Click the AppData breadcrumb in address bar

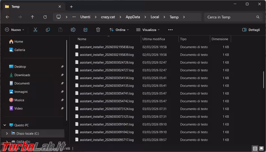(133, 17)
